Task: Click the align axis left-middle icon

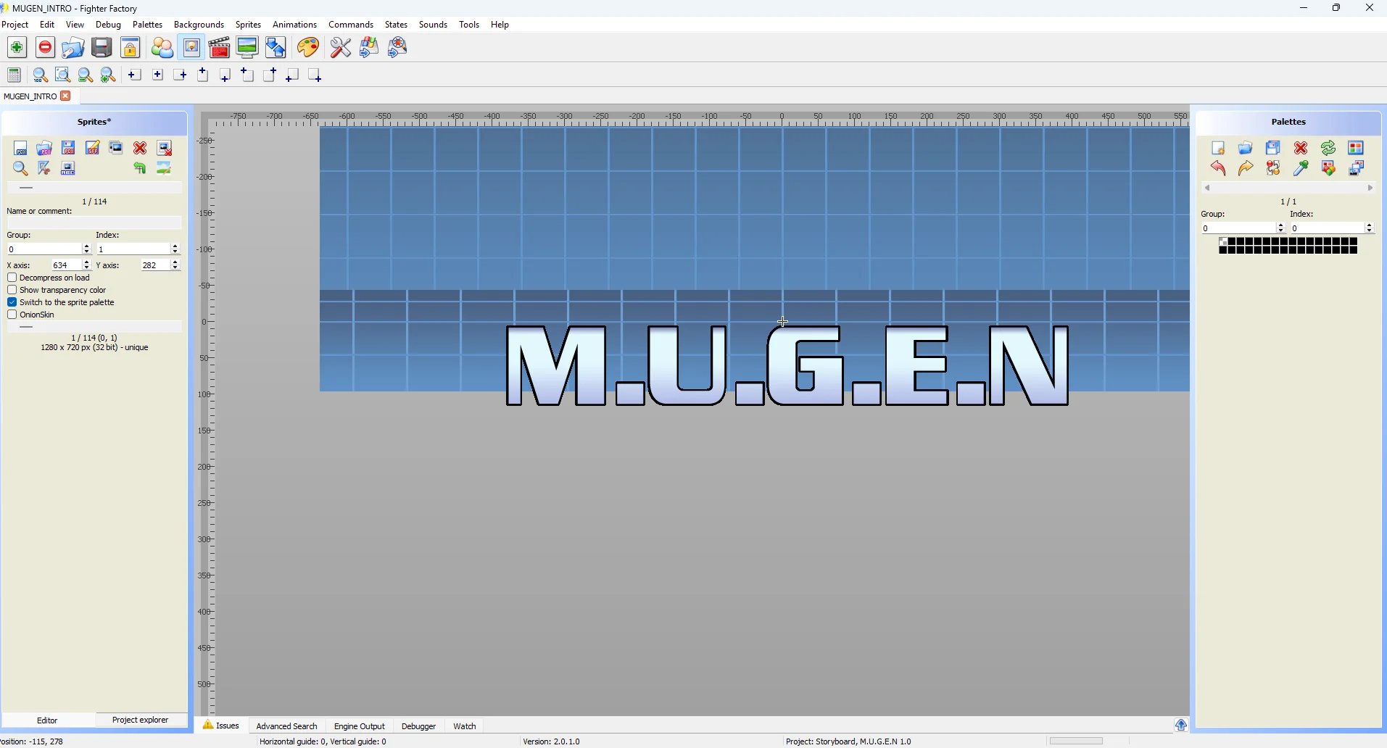Action: pyautogui.click(x=135, y=75)
